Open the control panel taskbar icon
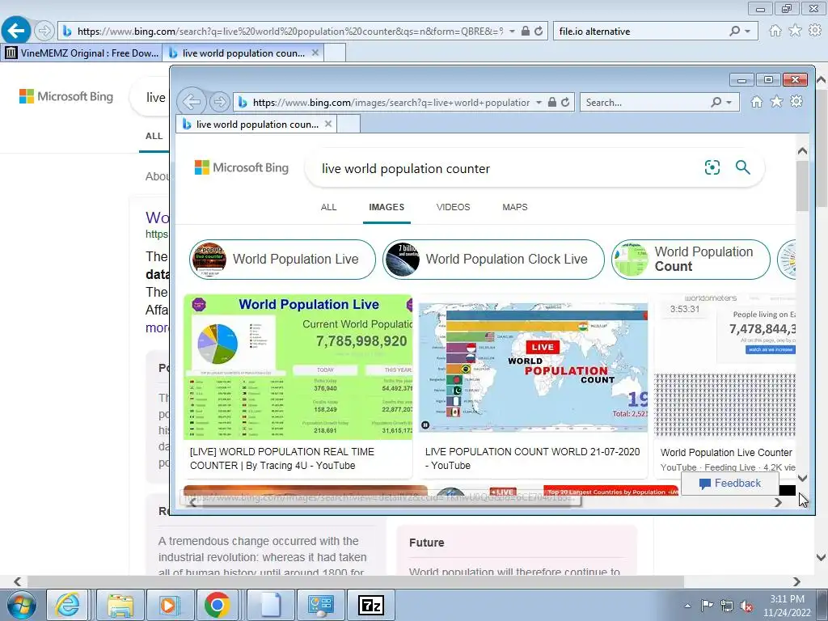Screen dimensions: 828x621 click(x=320, y=605)
